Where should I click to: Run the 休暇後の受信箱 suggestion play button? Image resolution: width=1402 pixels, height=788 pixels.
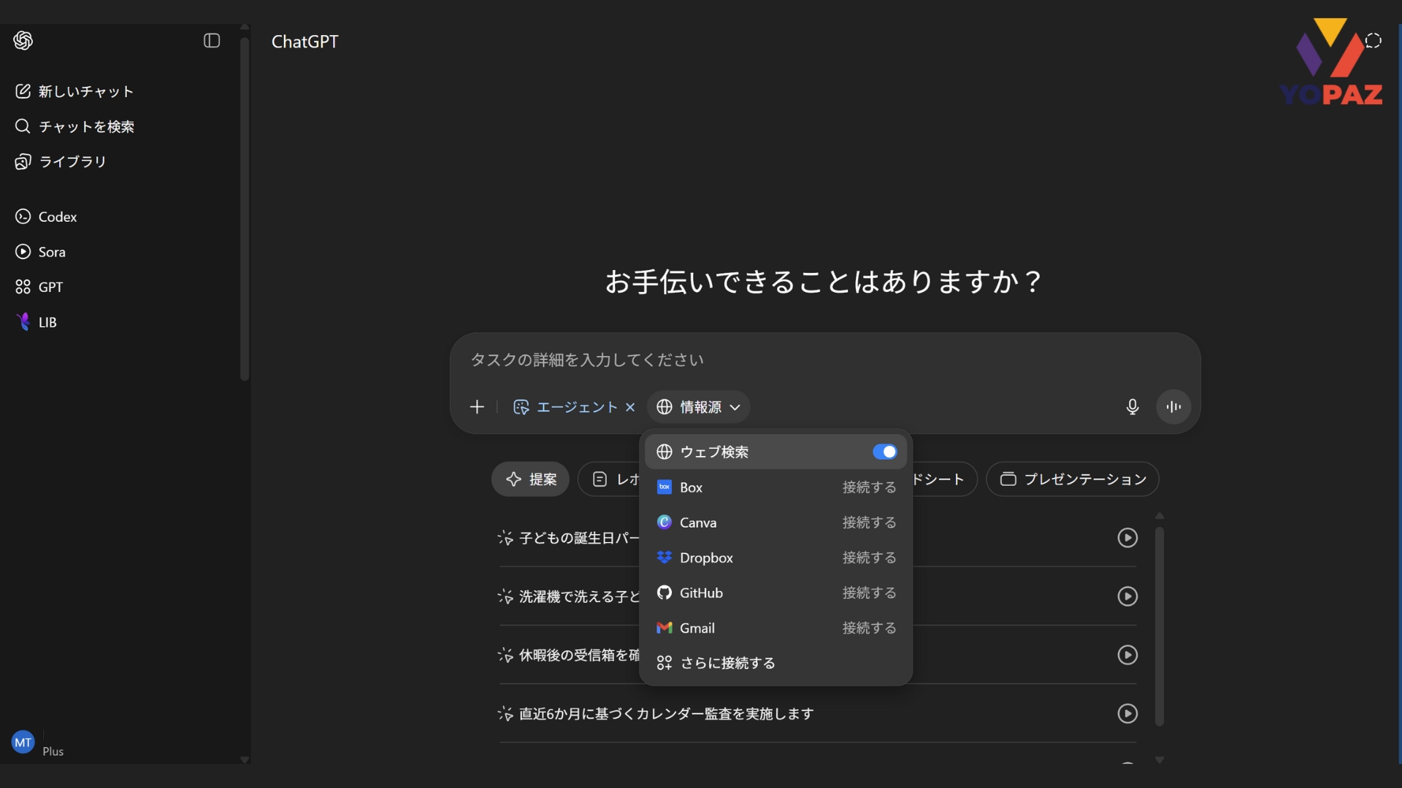click(x=1127, y=655)
